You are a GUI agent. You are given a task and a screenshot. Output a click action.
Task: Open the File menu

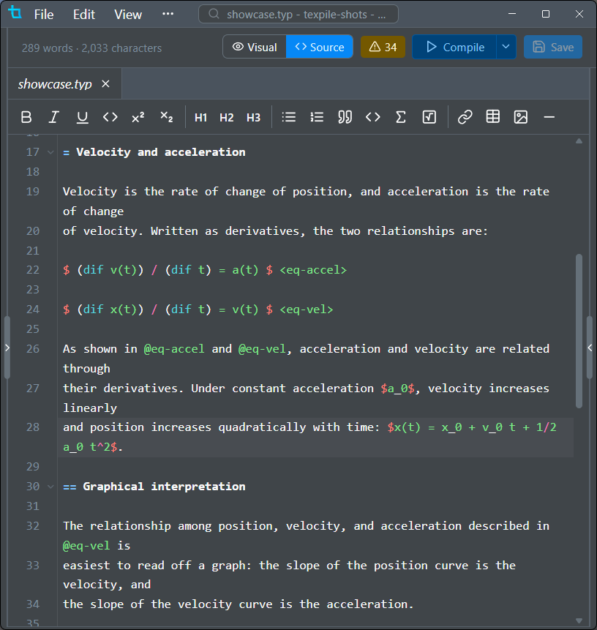44,15
